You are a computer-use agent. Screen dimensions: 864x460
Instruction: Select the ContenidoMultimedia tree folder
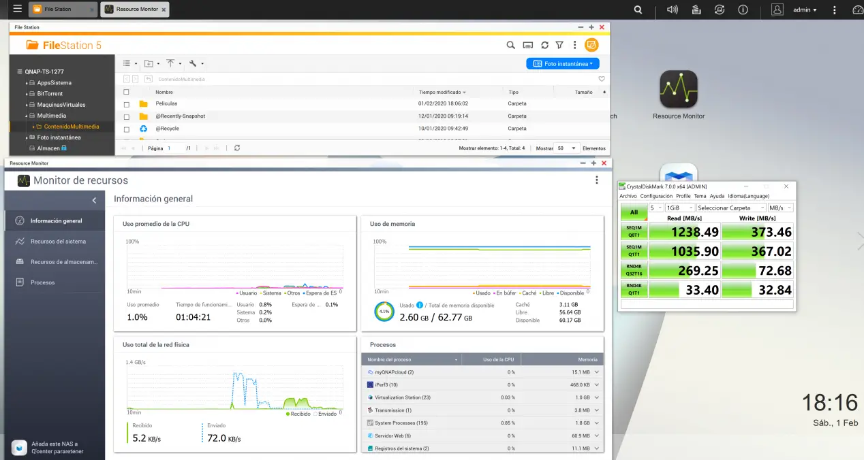(72, 127)
